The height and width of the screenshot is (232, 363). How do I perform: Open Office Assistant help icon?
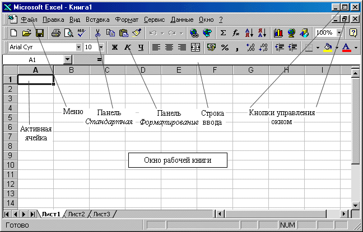pyautogui.click(x=353, y=33)
